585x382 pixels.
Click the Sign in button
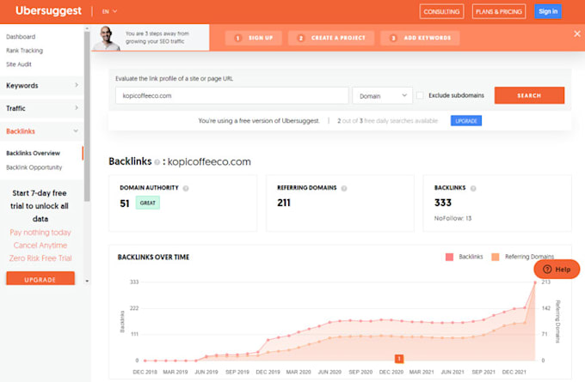[548, 11]
